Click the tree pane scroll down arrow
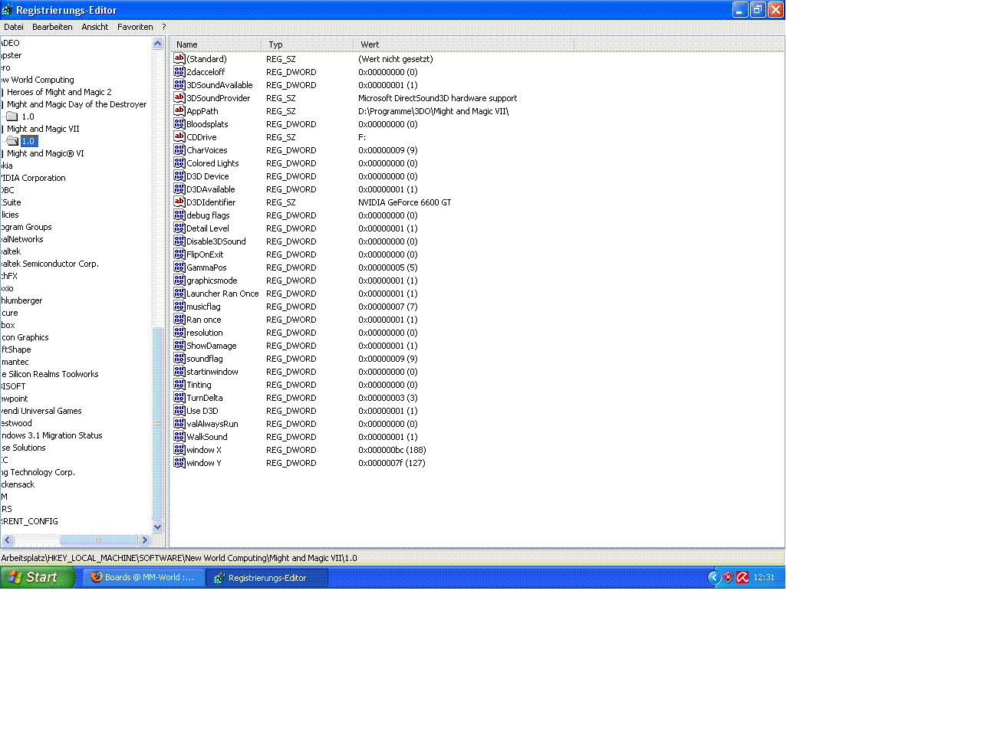 click(x=158, y=527)
